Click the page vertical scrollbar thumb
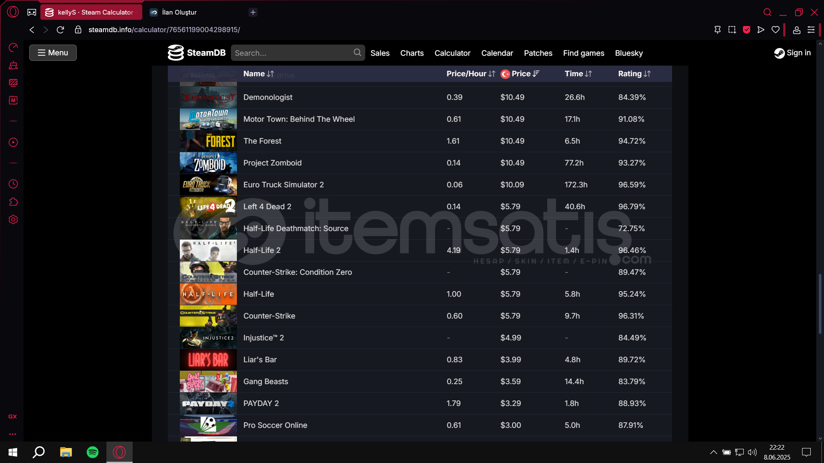 pos(820,304)
